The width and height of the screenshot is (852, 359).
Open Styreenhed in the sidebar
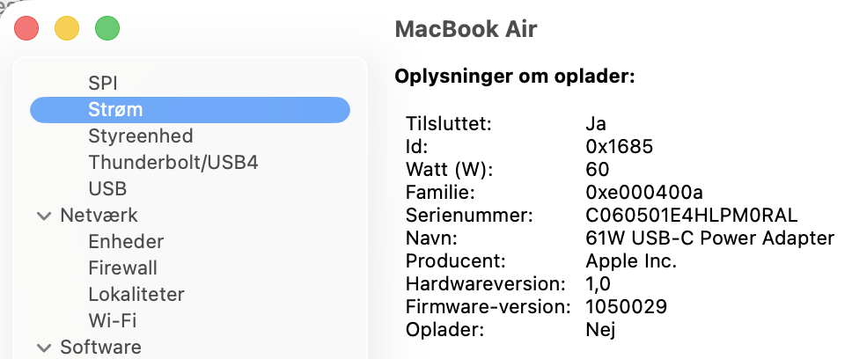coord(140,136)
